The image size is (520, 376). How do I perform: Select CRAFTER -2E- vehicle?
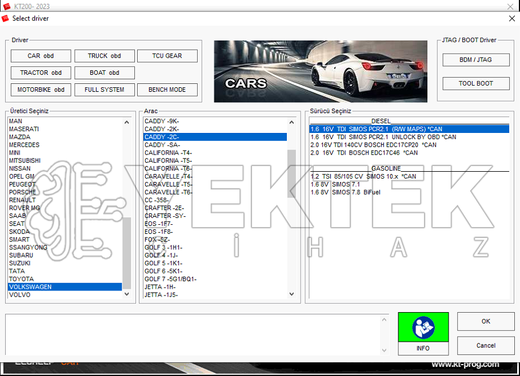[215, 208]
